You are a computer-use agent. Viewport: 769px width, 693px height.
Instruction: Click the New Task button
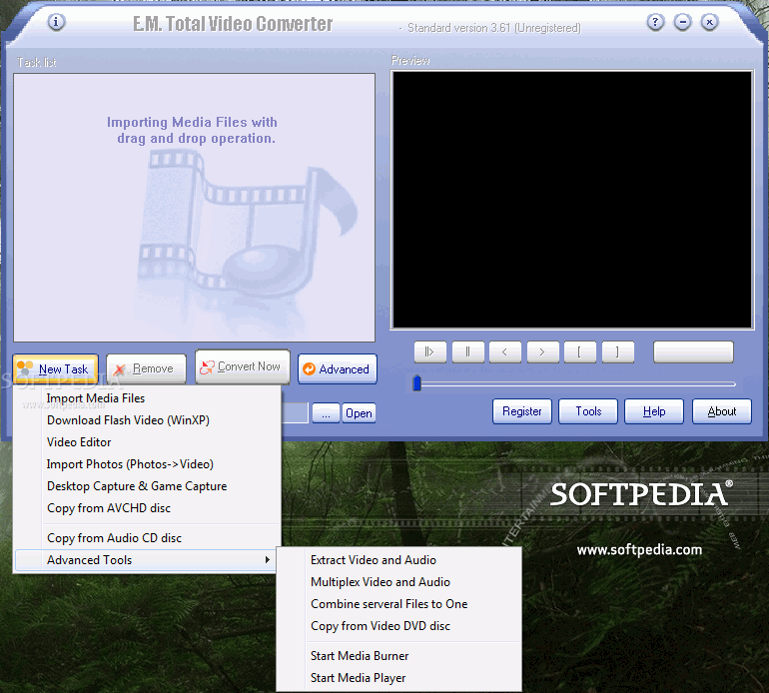(55, 368)
